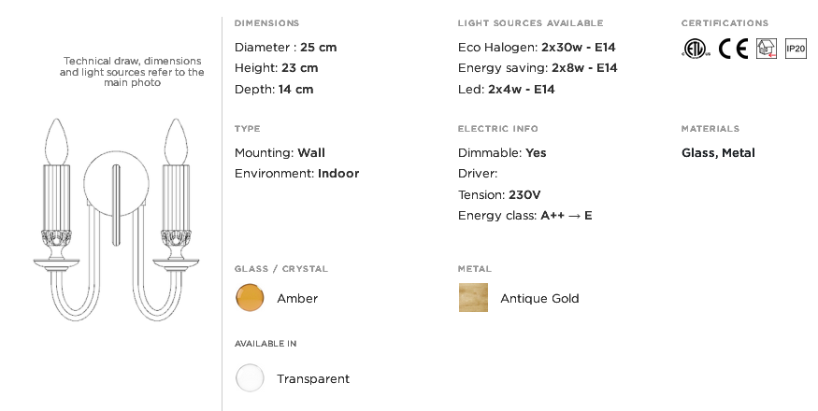Viewport: 818px width, 411px height.
Task: Click the Glass, Metal materials text
Action: 718,153
